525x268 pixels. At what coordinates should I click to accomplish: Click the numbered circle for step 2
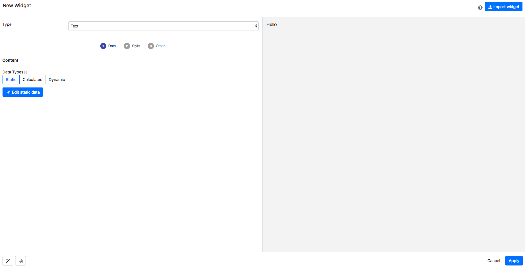(127, 46)
